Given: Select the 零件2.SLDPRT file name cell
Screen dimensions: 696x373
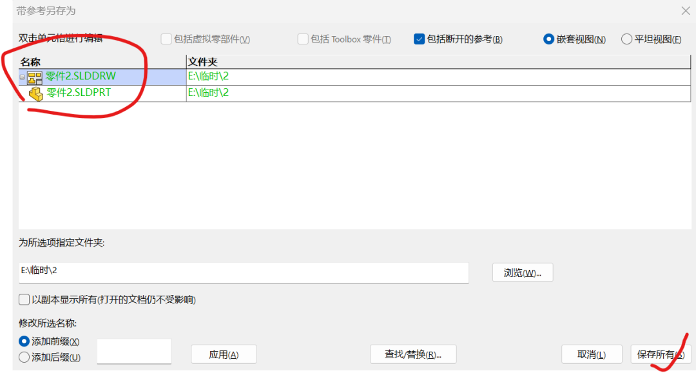Looking at the screenshot, I should pos(79,93).
